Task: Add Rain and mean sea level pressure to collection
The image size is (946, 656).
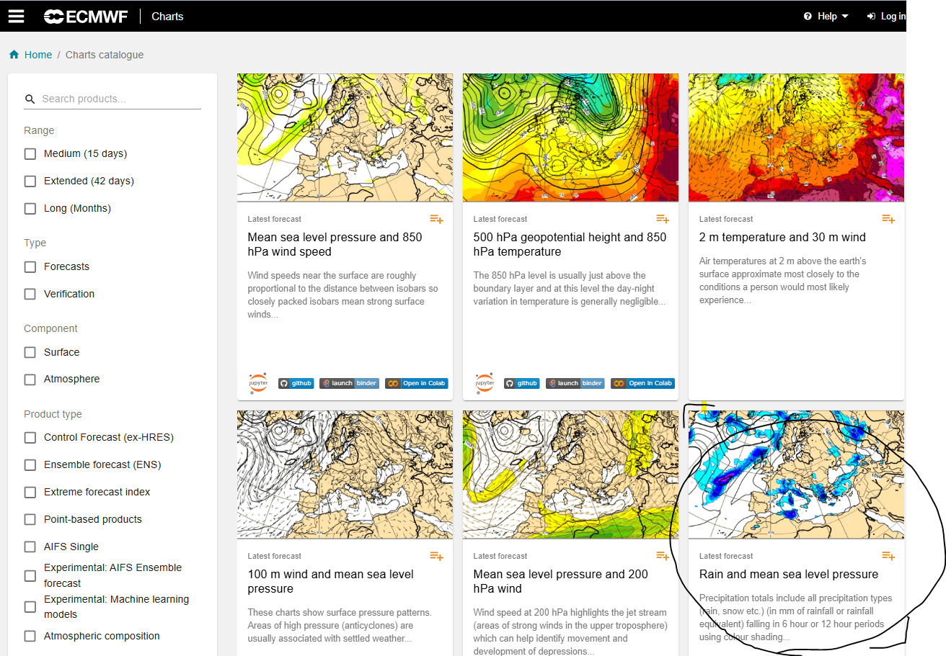Action: pos(888,556)
